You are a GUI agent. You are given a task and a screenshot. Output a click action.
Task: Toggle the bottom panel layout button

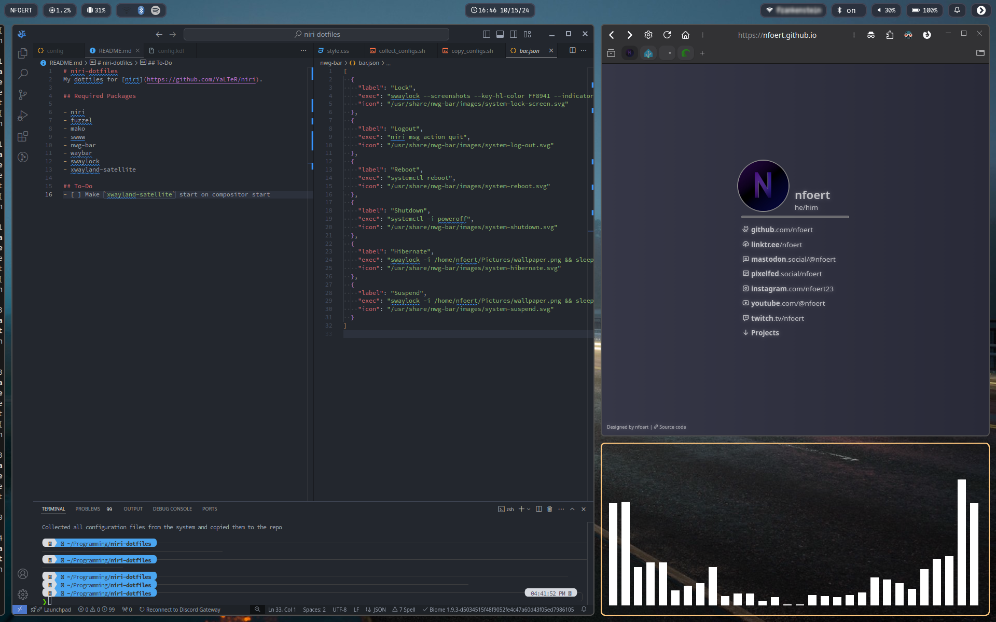coord(500,34)
